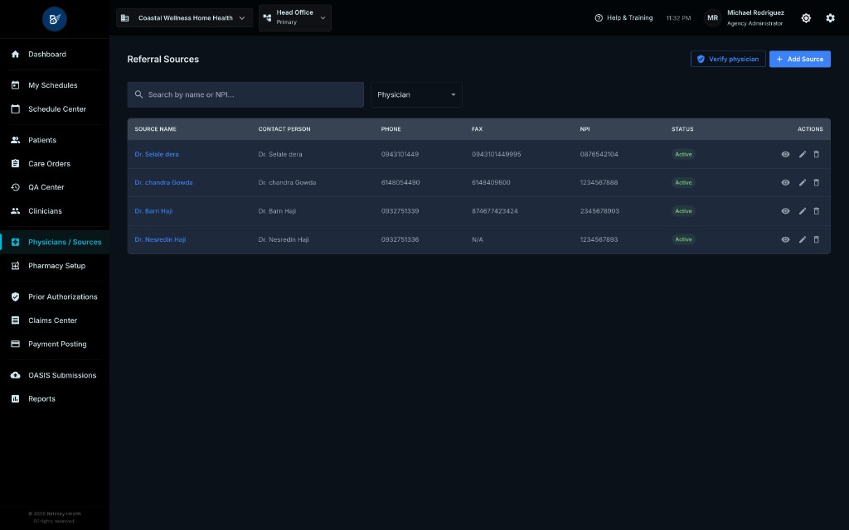Click the NPI column header
Image resolution: width=849 pixels, height=530 pixels.
tap(585, 128)
